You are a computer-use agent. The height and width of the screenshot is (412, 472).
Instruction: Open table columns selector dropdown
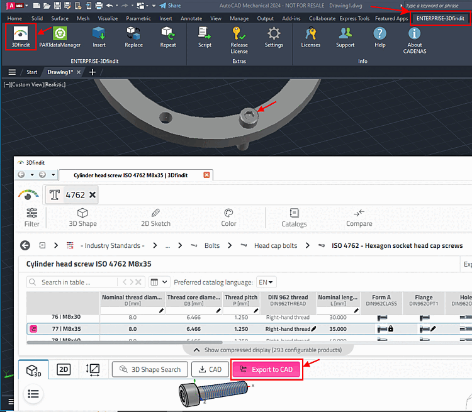[159, 282]
